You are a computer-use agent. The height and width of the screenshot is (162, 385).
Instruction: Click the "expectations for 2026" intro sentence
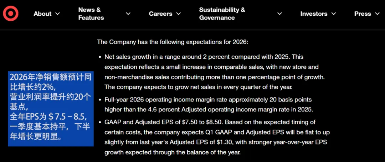coord(173,42)
